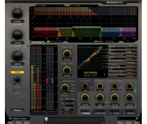Click the Ratio knob
The image size is (147, 124).
click(x=100, y=97)
